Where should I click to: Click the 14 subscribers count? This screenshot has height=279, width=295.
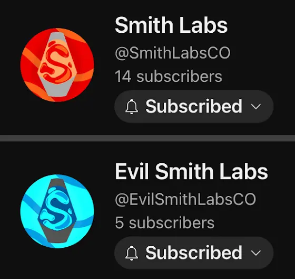coord(169,77)
